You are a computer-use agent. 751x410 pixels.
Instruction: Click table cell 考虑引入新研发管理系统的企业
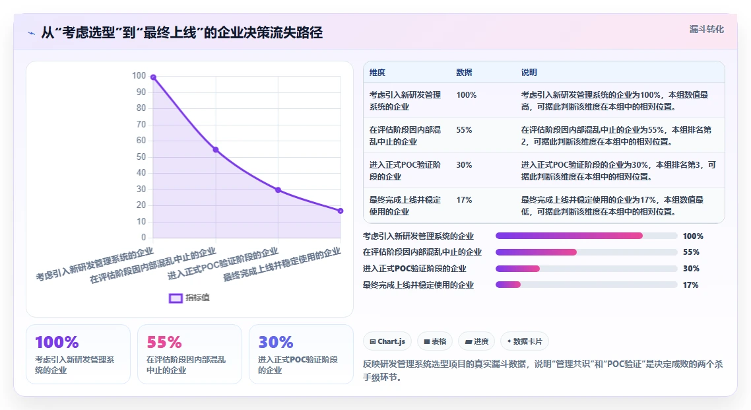click(x=405, y=100)
